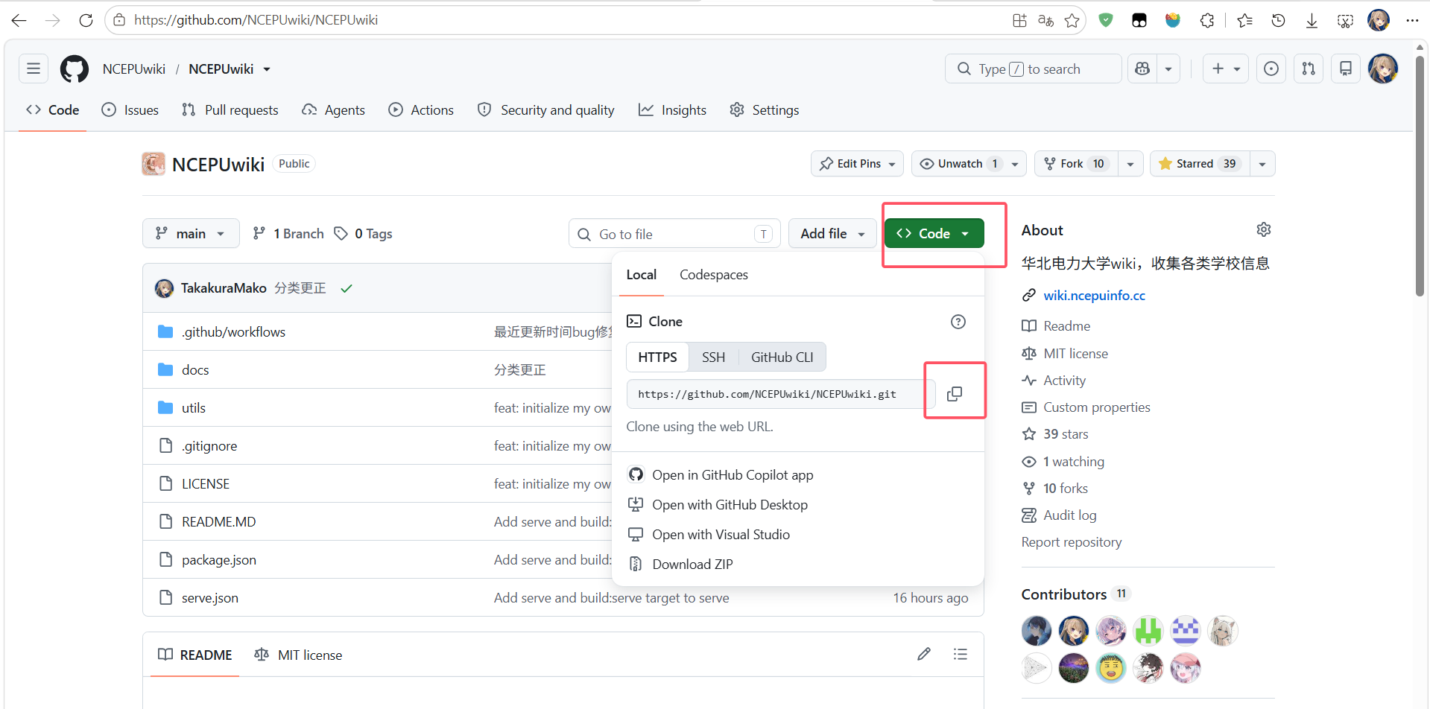Image resolution: width=1430 pixels, height=709 pixels.
Task: Edit the README with pencil icon
Action: tap(924, 654)
